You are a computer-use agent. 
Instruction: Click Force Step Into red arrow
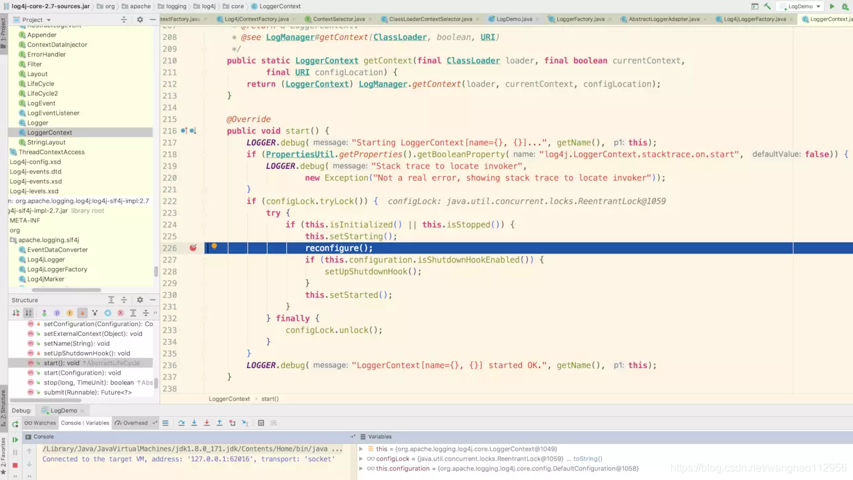(x=207, y=423)
